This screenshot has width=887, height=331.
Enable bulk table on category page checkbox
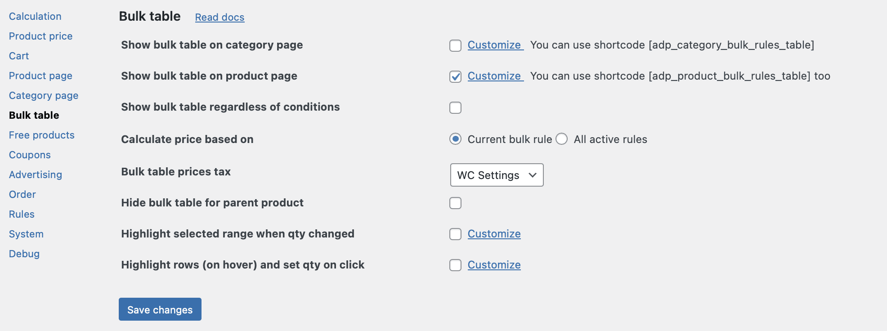(x=455, y=45)
